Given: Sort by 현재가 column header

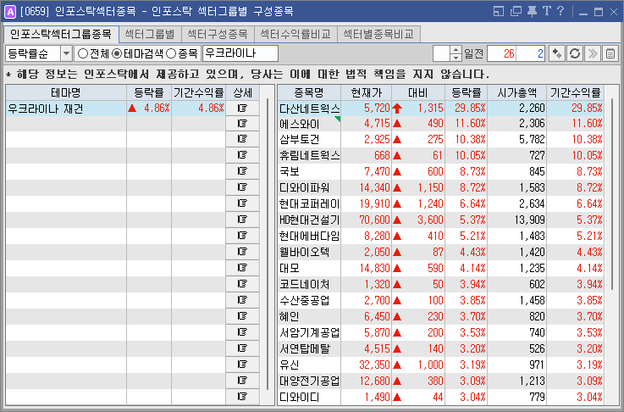Looking at the screenshot, I should click(366, 93).
